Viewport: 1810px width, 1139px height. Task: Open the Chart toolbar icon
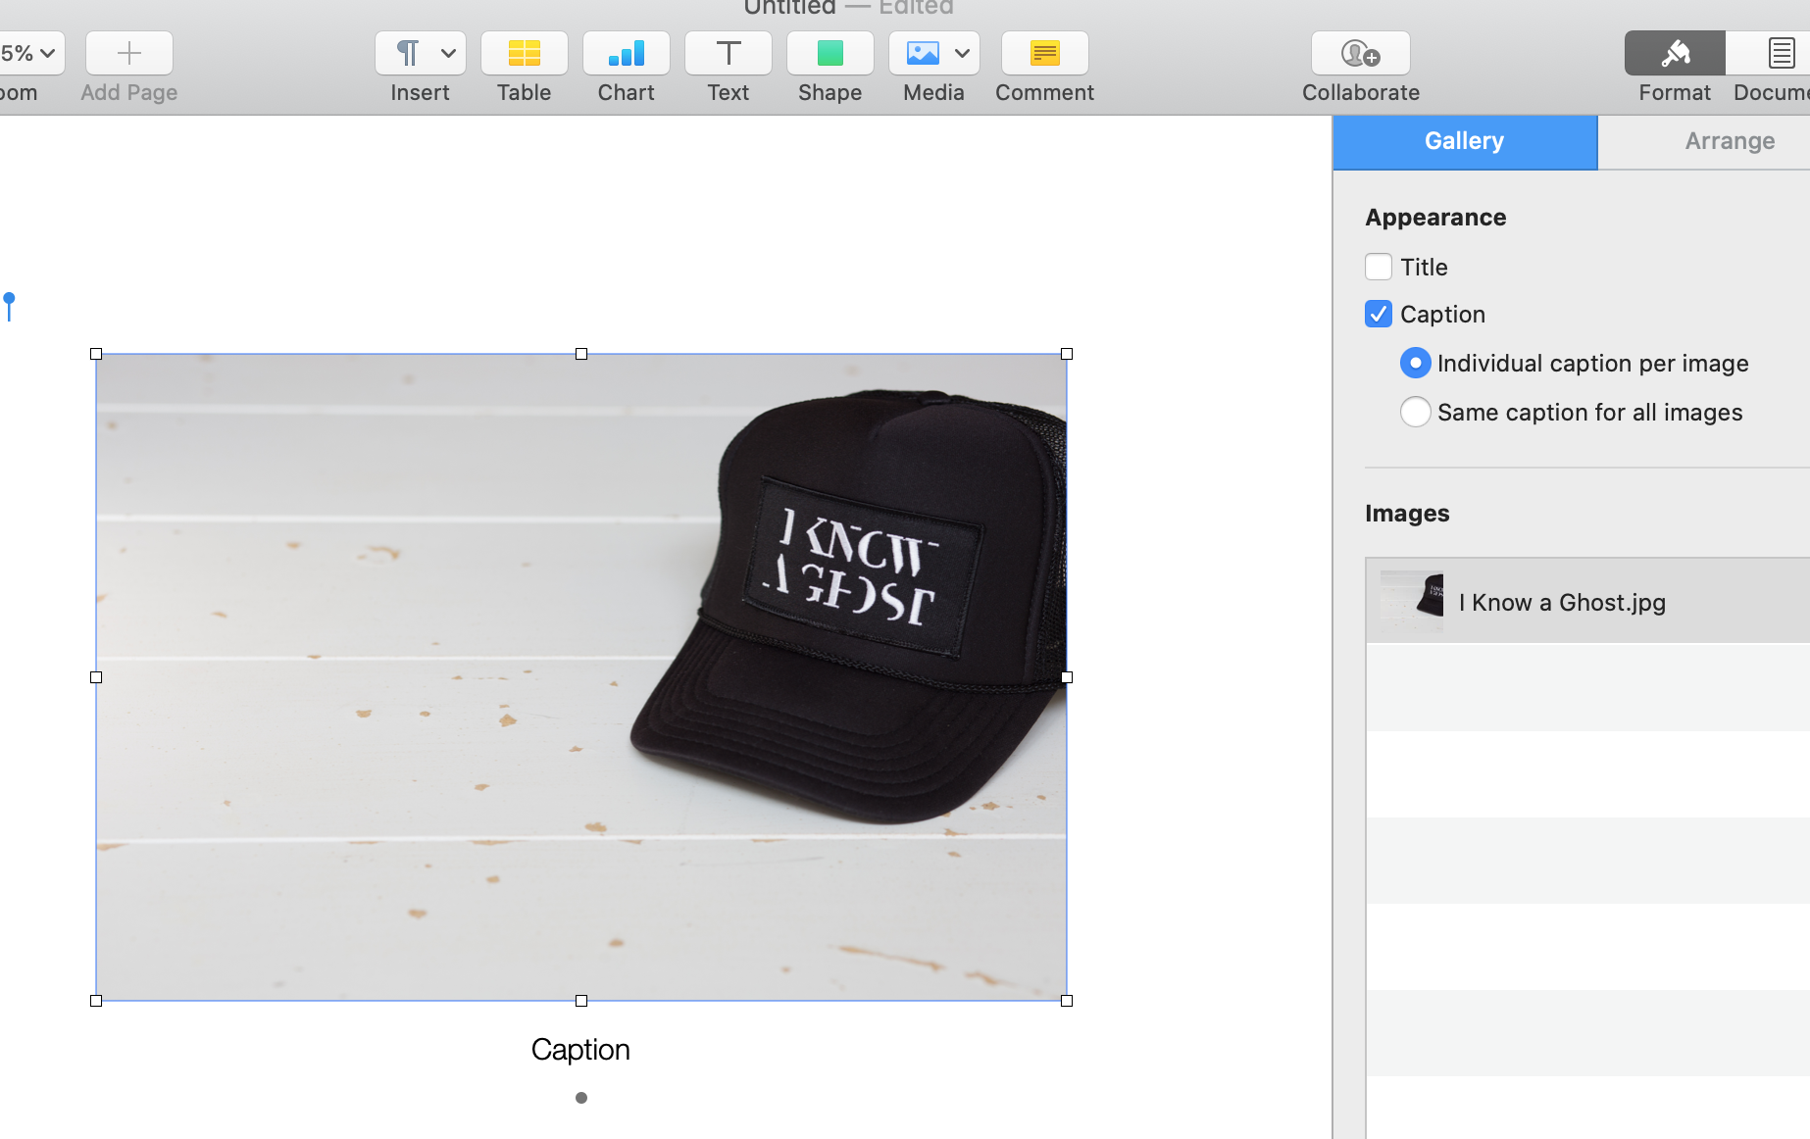626,53
